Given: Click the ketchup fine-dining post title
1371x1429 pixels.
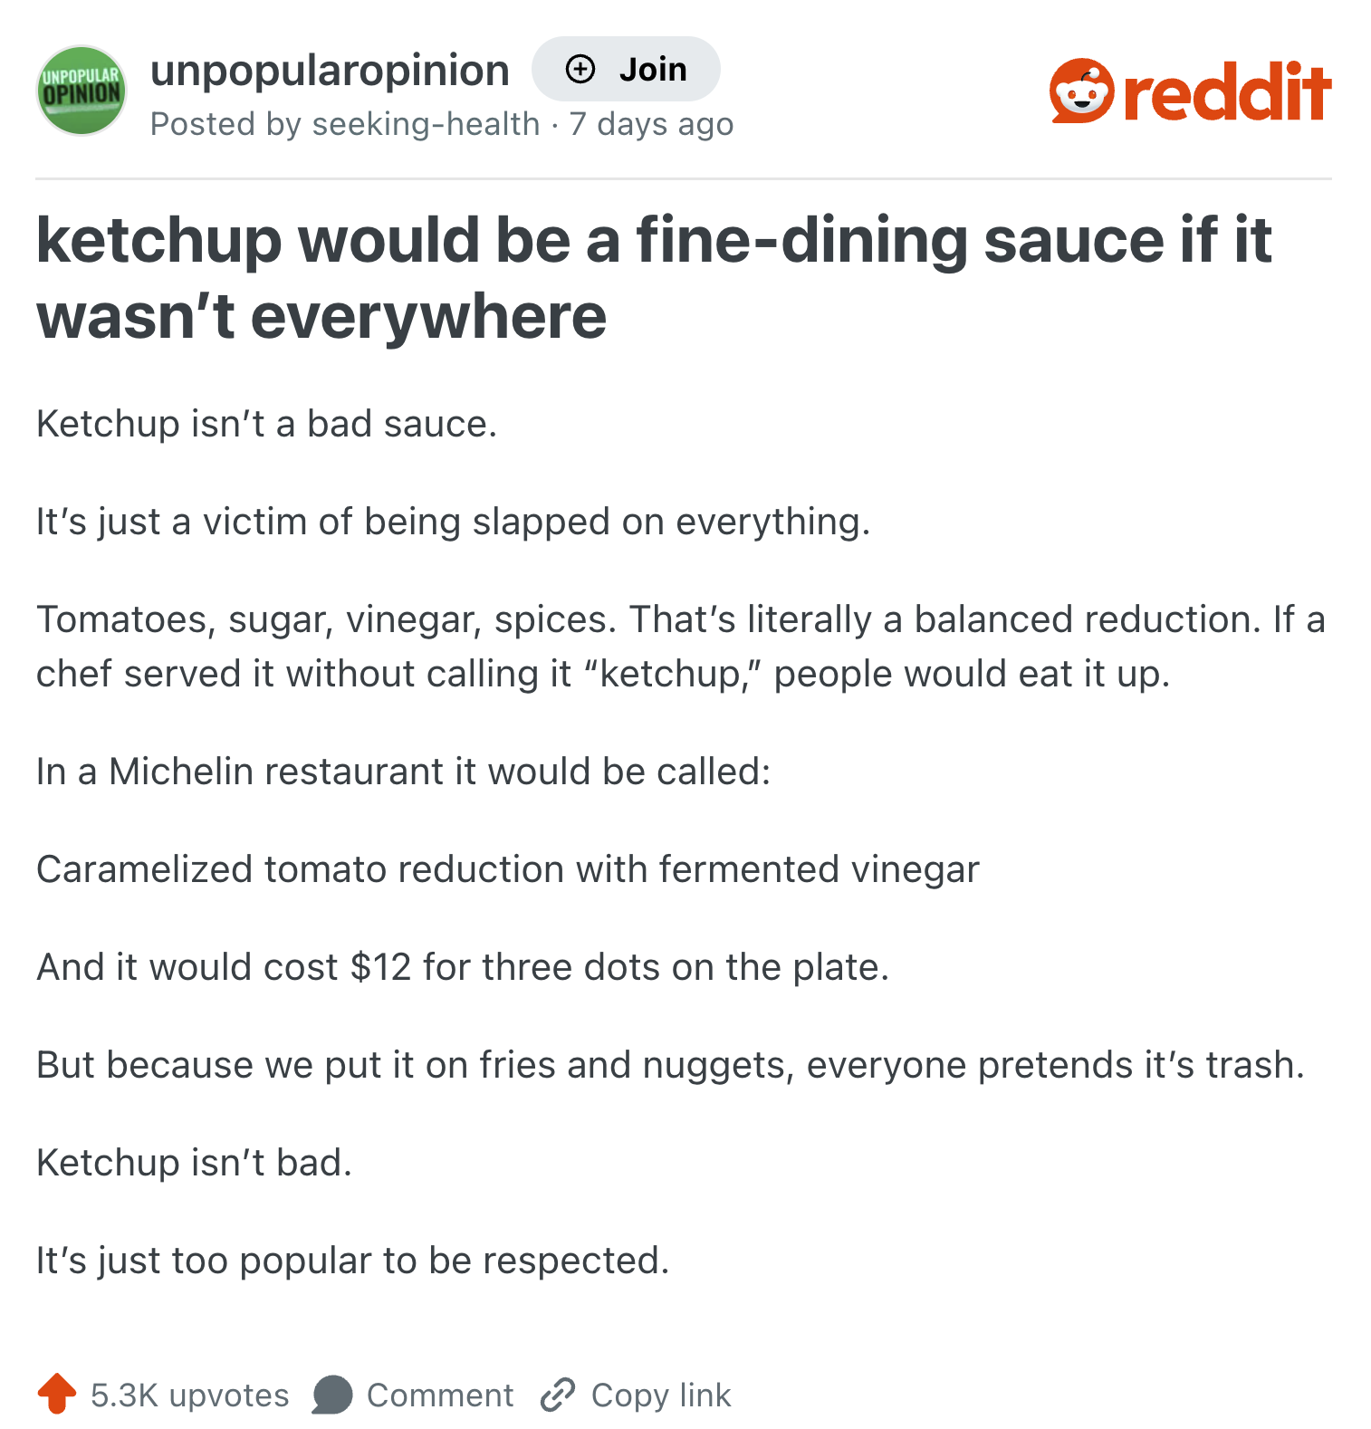Looking at the screenshot, I should click(x=654, y=278).
